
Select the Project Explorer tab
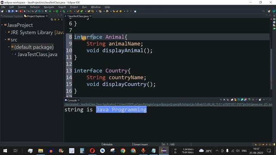pos(36,16)
